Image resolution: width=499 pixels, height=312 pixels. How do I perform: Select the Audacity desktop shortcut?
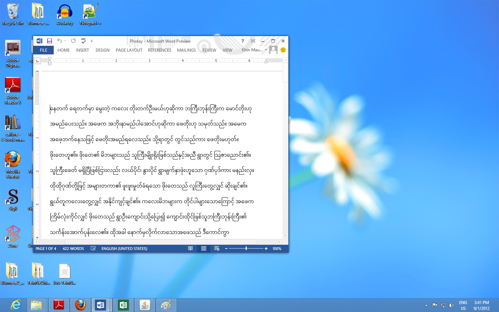(65, 14)
